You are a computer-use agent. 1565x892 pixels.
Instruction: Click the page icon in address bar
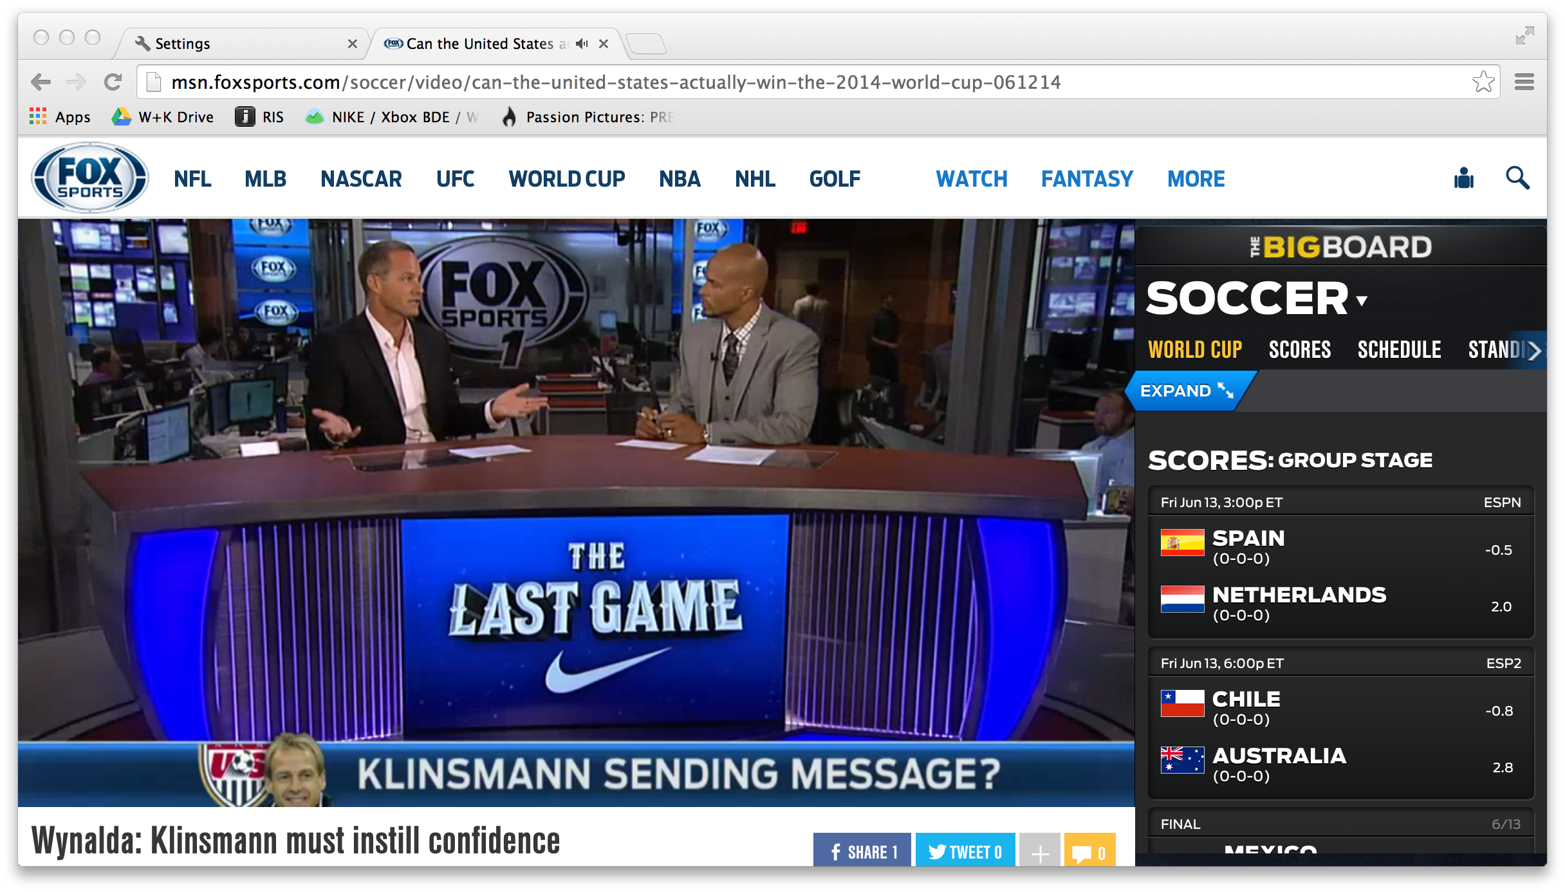pos(153,82)
